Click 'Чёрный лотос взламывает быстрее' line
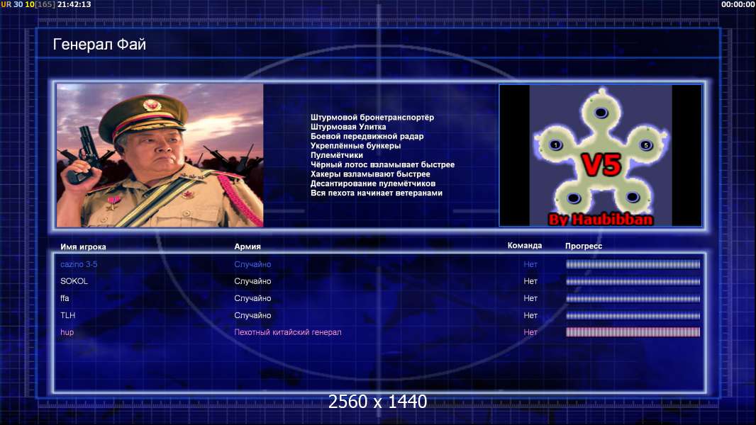 click(x=382, y=164)
